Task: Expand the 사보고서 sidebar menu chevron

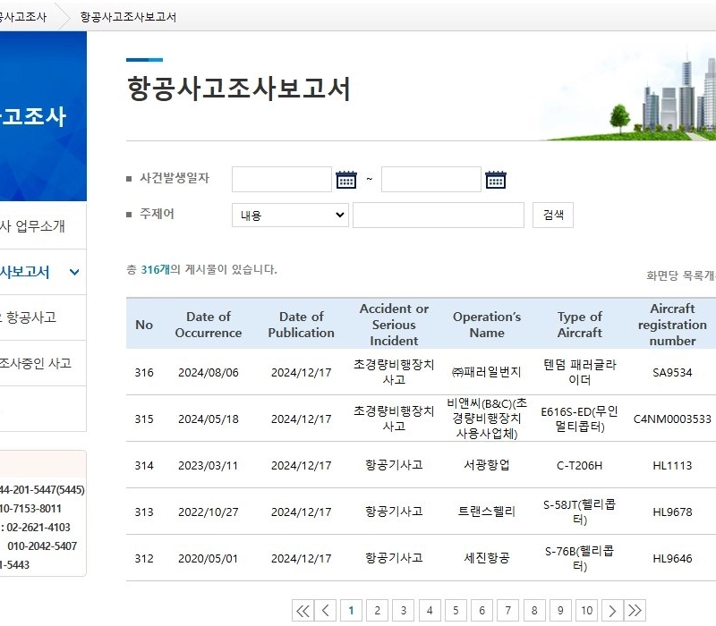Action: [x=74, y=272]
